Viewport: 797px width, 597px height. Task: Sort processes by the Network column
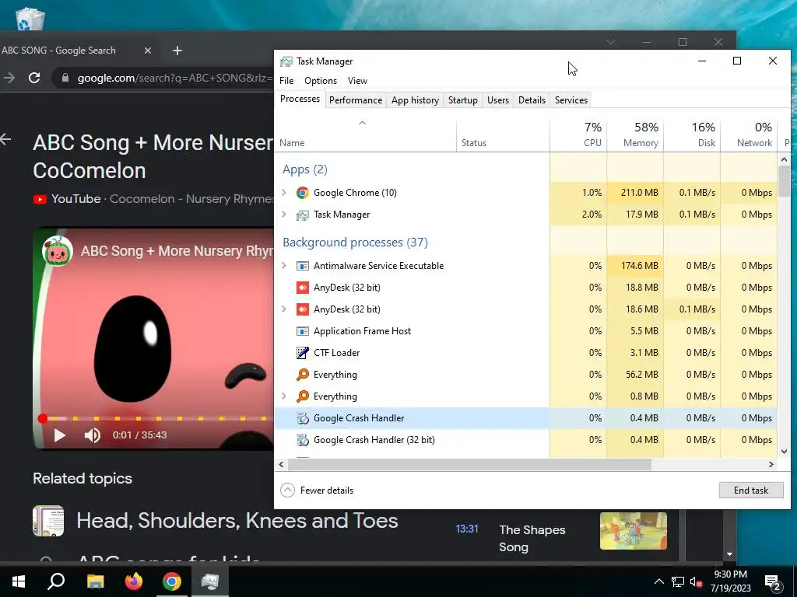click(750, 135)
